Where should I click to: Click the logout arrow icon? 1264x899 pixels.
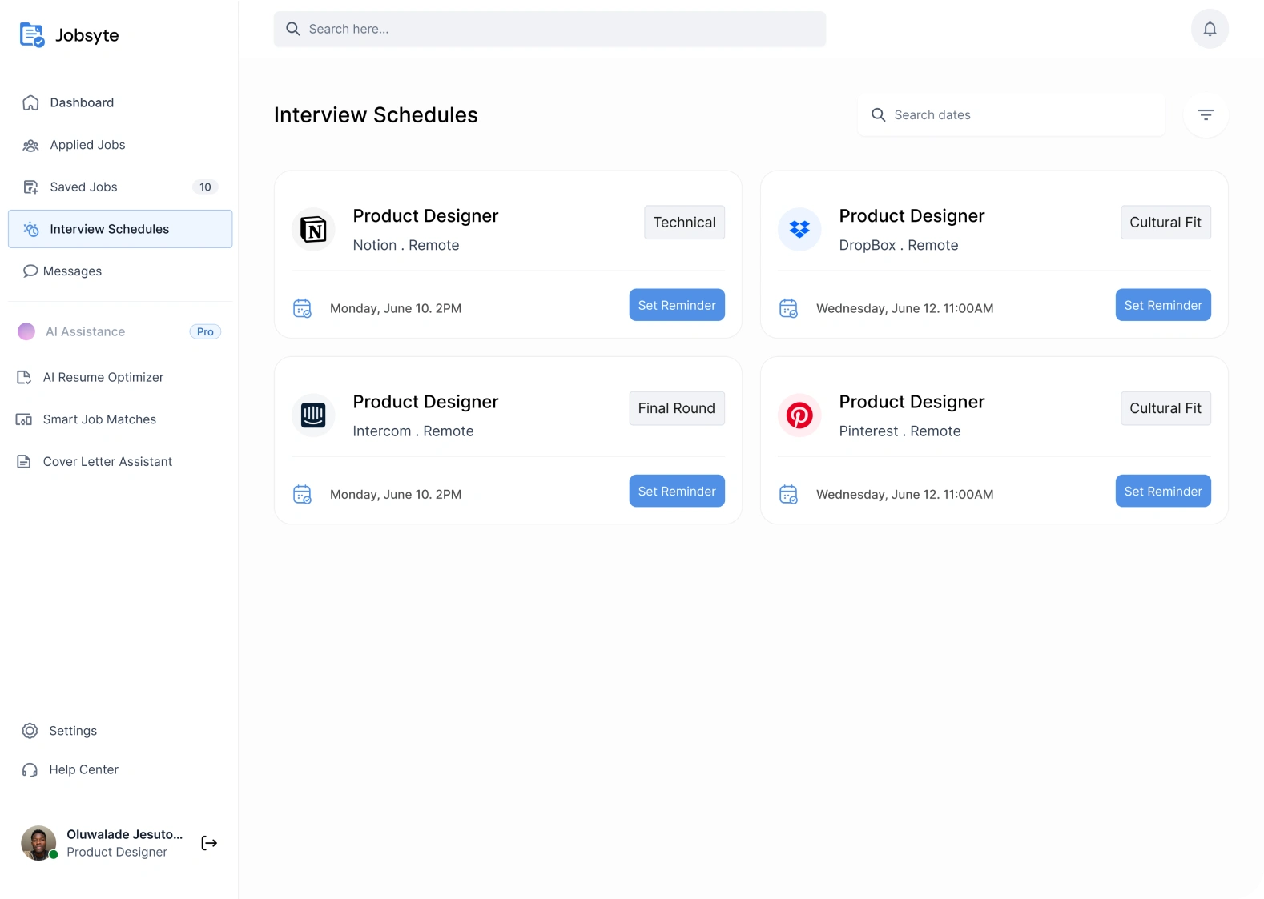click(x=209, y=843)
